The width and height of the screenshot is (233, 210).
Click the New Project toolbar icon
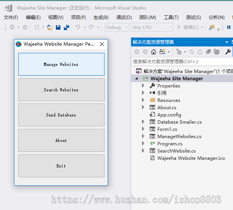point(37,27)
